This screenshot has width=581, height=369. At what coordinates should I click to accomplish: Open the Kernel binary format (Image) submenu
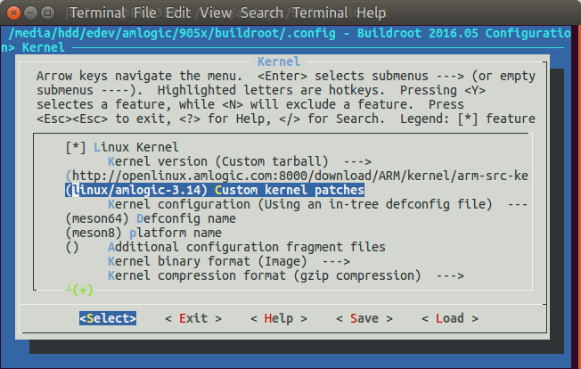pyautogui.click(x=229, y=261)
